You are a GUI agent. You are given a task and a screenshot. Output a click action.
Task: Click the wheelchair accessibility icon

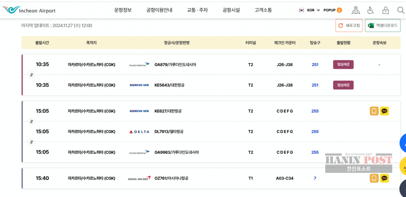(370, 10)
